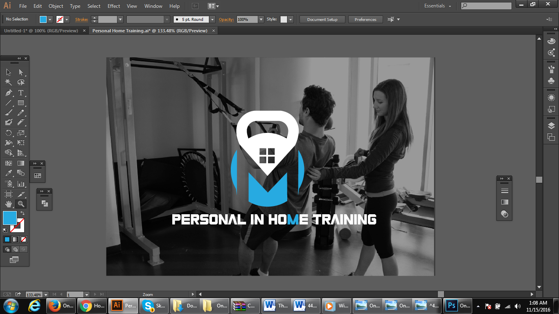This screenshot has width=559, height=314.
Task: Activate the Rotate tool
Action: pyautogui.click(x=9, y=133)
